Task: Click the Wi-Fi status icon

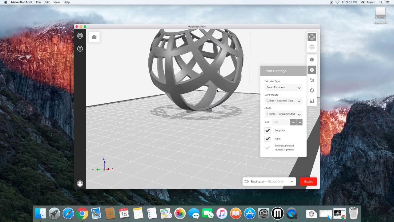Action: (337, 2)
